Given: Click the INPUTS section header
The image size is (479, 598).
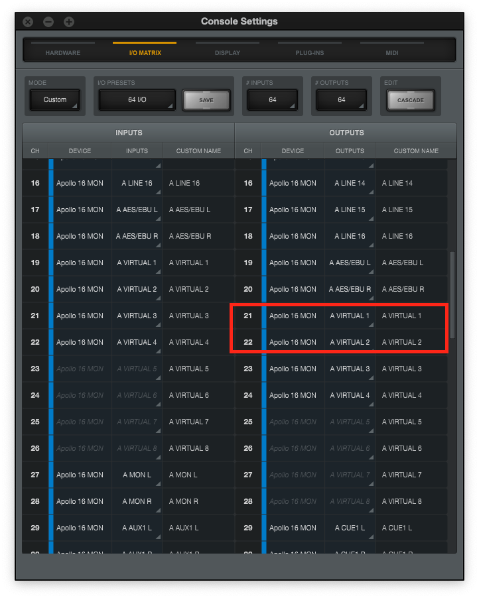Looking at the screenshot, I should [129, 133].
